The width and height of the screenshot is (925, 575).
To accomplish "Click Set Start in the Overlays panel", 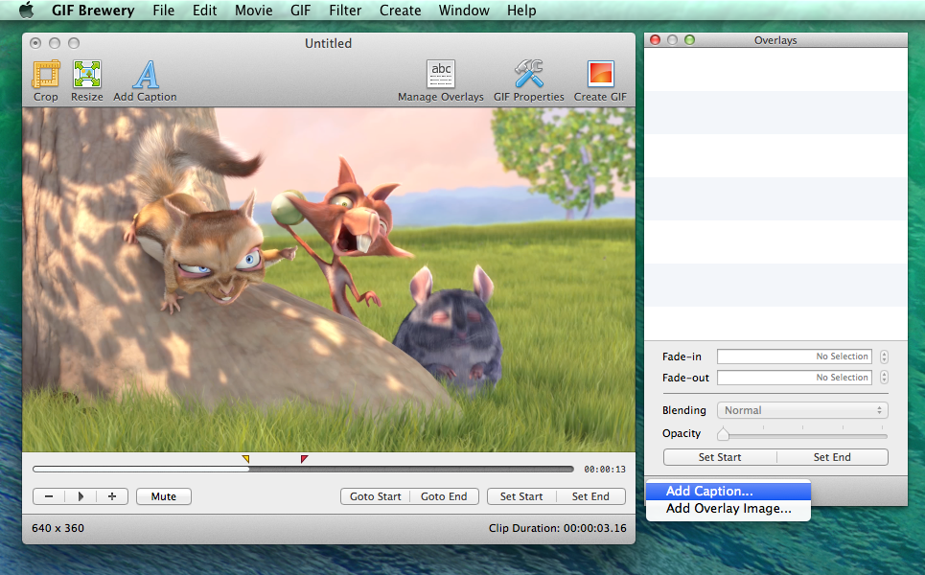I will coord(720,457).
